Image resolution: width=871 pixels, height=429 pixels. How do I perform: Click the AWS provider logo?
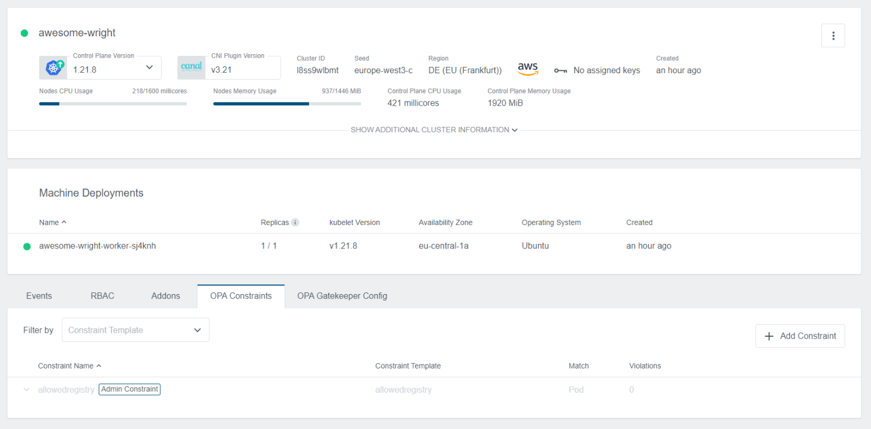pos(528,69)
